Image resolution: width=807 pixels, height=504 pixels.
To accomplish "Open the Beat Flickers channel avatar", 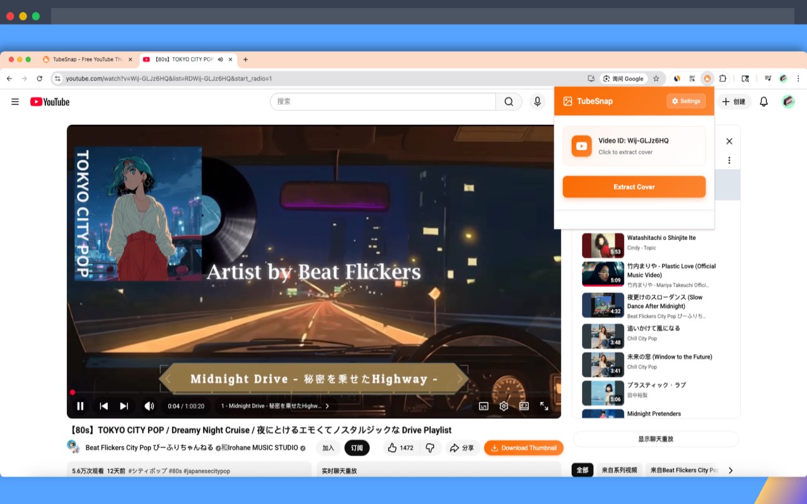I will [73, 447].
